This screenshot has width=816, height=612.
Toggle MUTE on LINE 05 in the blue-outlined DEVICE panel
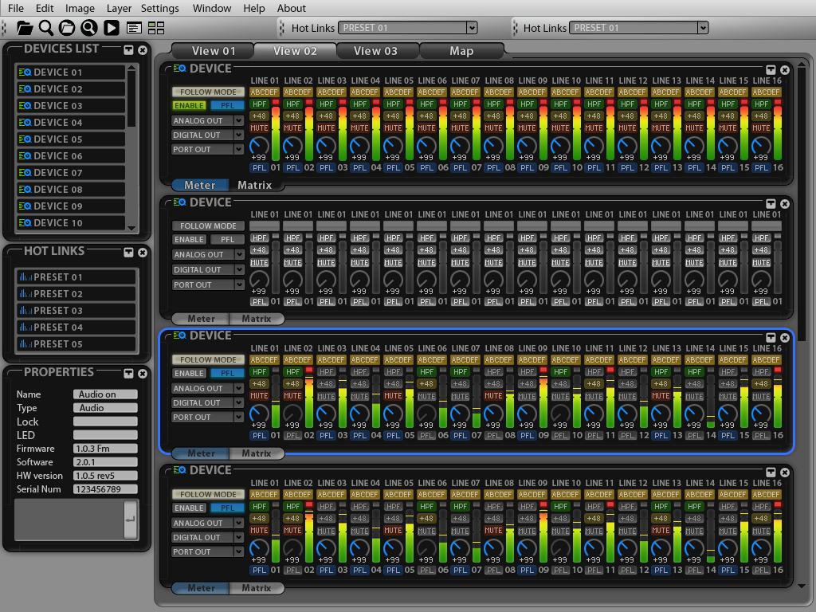[x=393, y=396]
